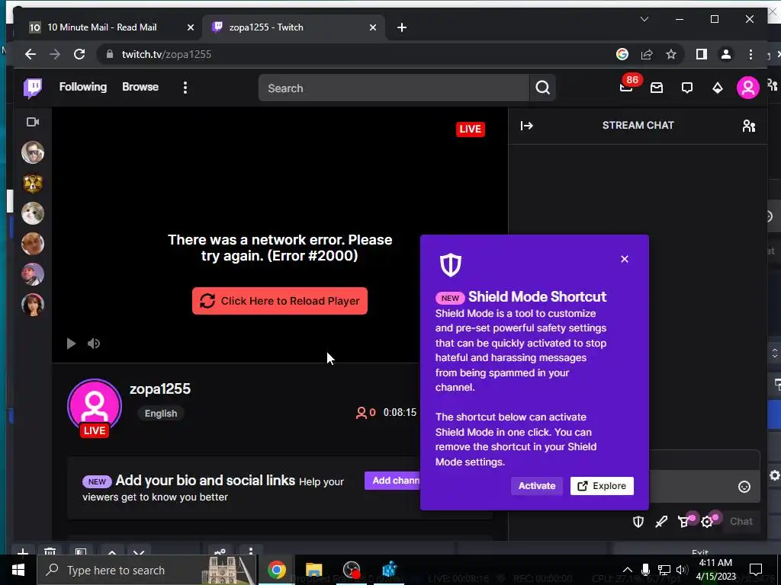Close the 10 Minute Mail tab
This screenshot has width=781, height=585.
(190, 27)
